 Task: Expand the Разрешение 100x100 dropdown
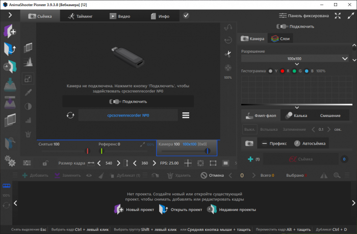tap(345, 58)
